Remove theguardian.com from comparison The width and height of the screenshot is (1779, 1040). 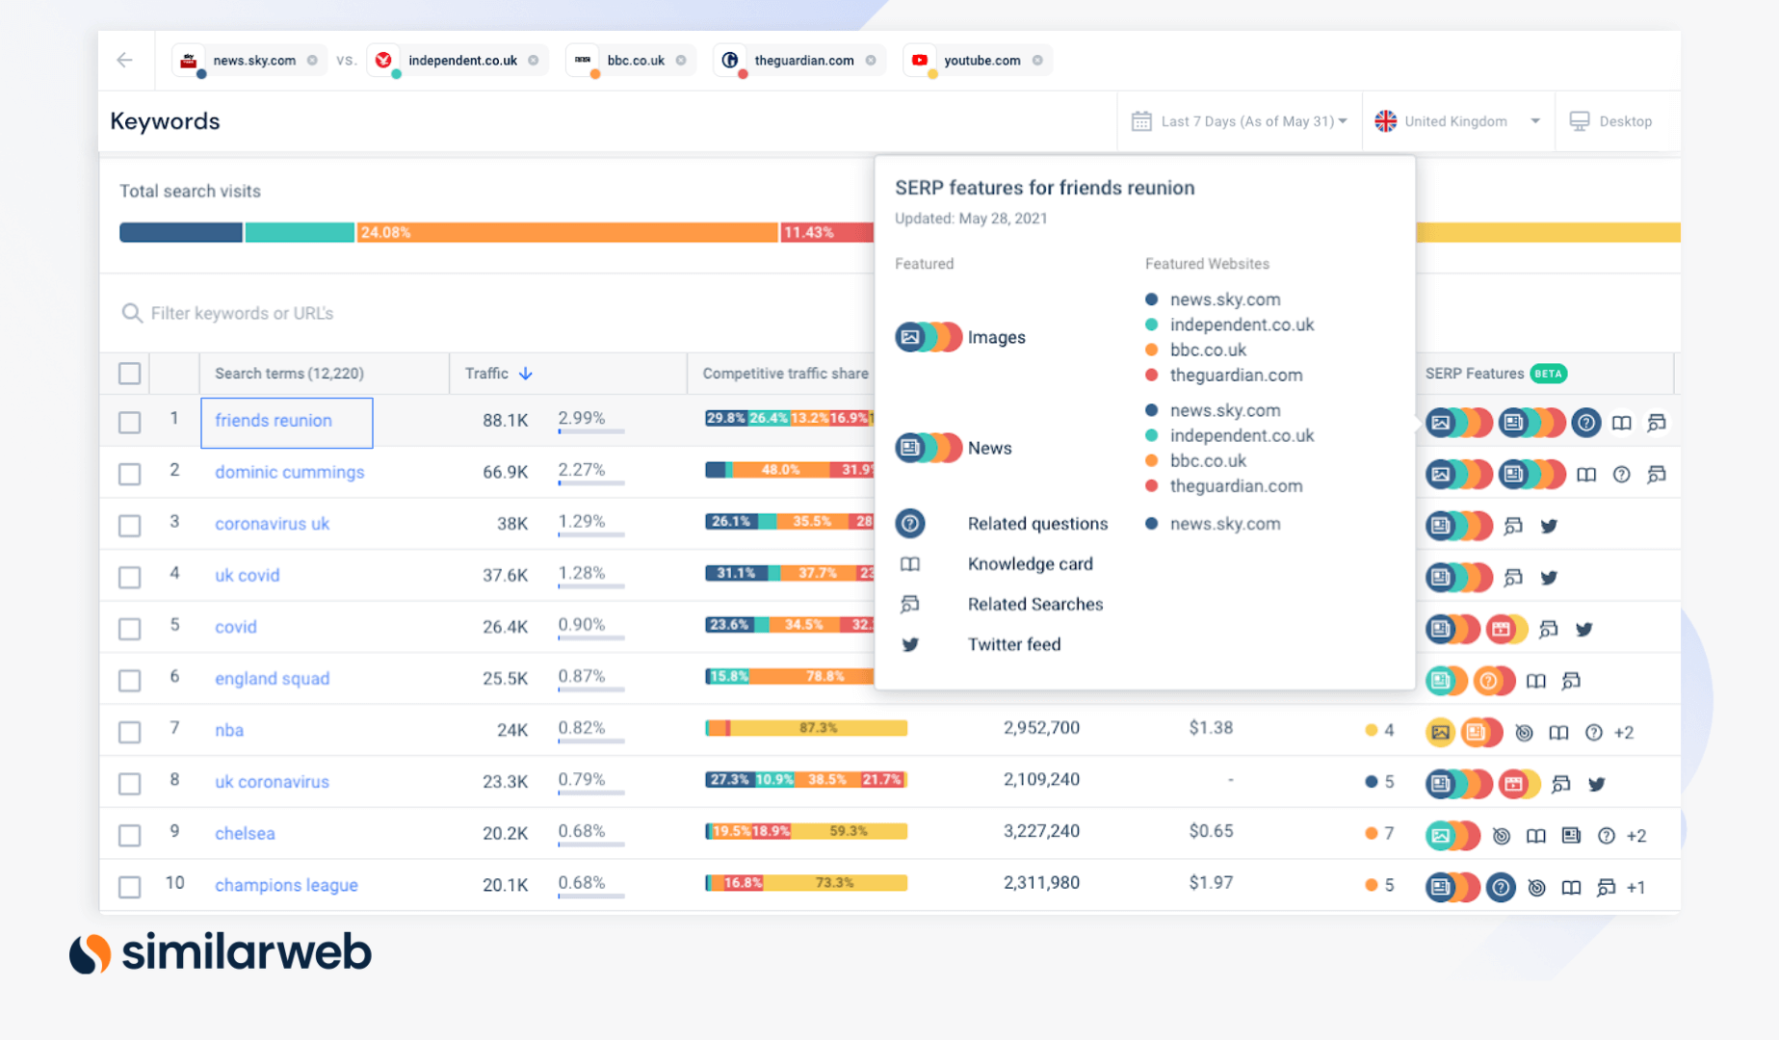[871, 60]
